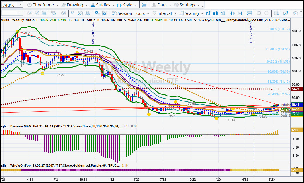Click the Fibonacci label 38.20% (111.57)
The height and width of the screenshot is (183, 304).
coord(278,61)
